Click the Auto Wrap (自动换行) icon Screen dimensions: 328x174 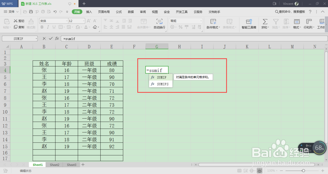point(159,21)
